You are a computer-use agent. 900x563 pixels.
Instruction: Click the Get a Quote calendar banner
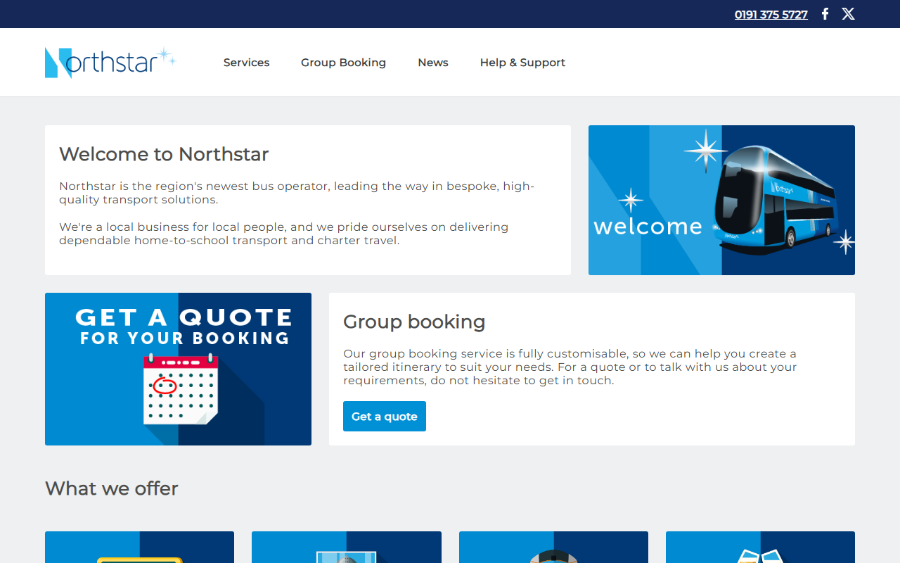click(x=178, y=369)
